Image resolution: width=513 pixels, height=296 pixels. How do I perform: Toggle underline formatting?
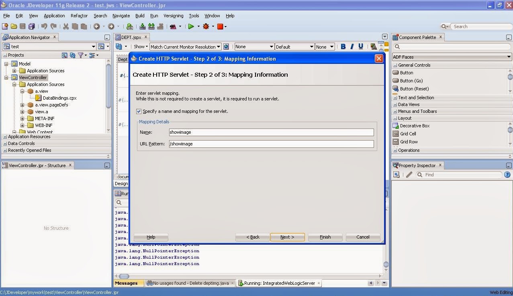tap(360, 46)
